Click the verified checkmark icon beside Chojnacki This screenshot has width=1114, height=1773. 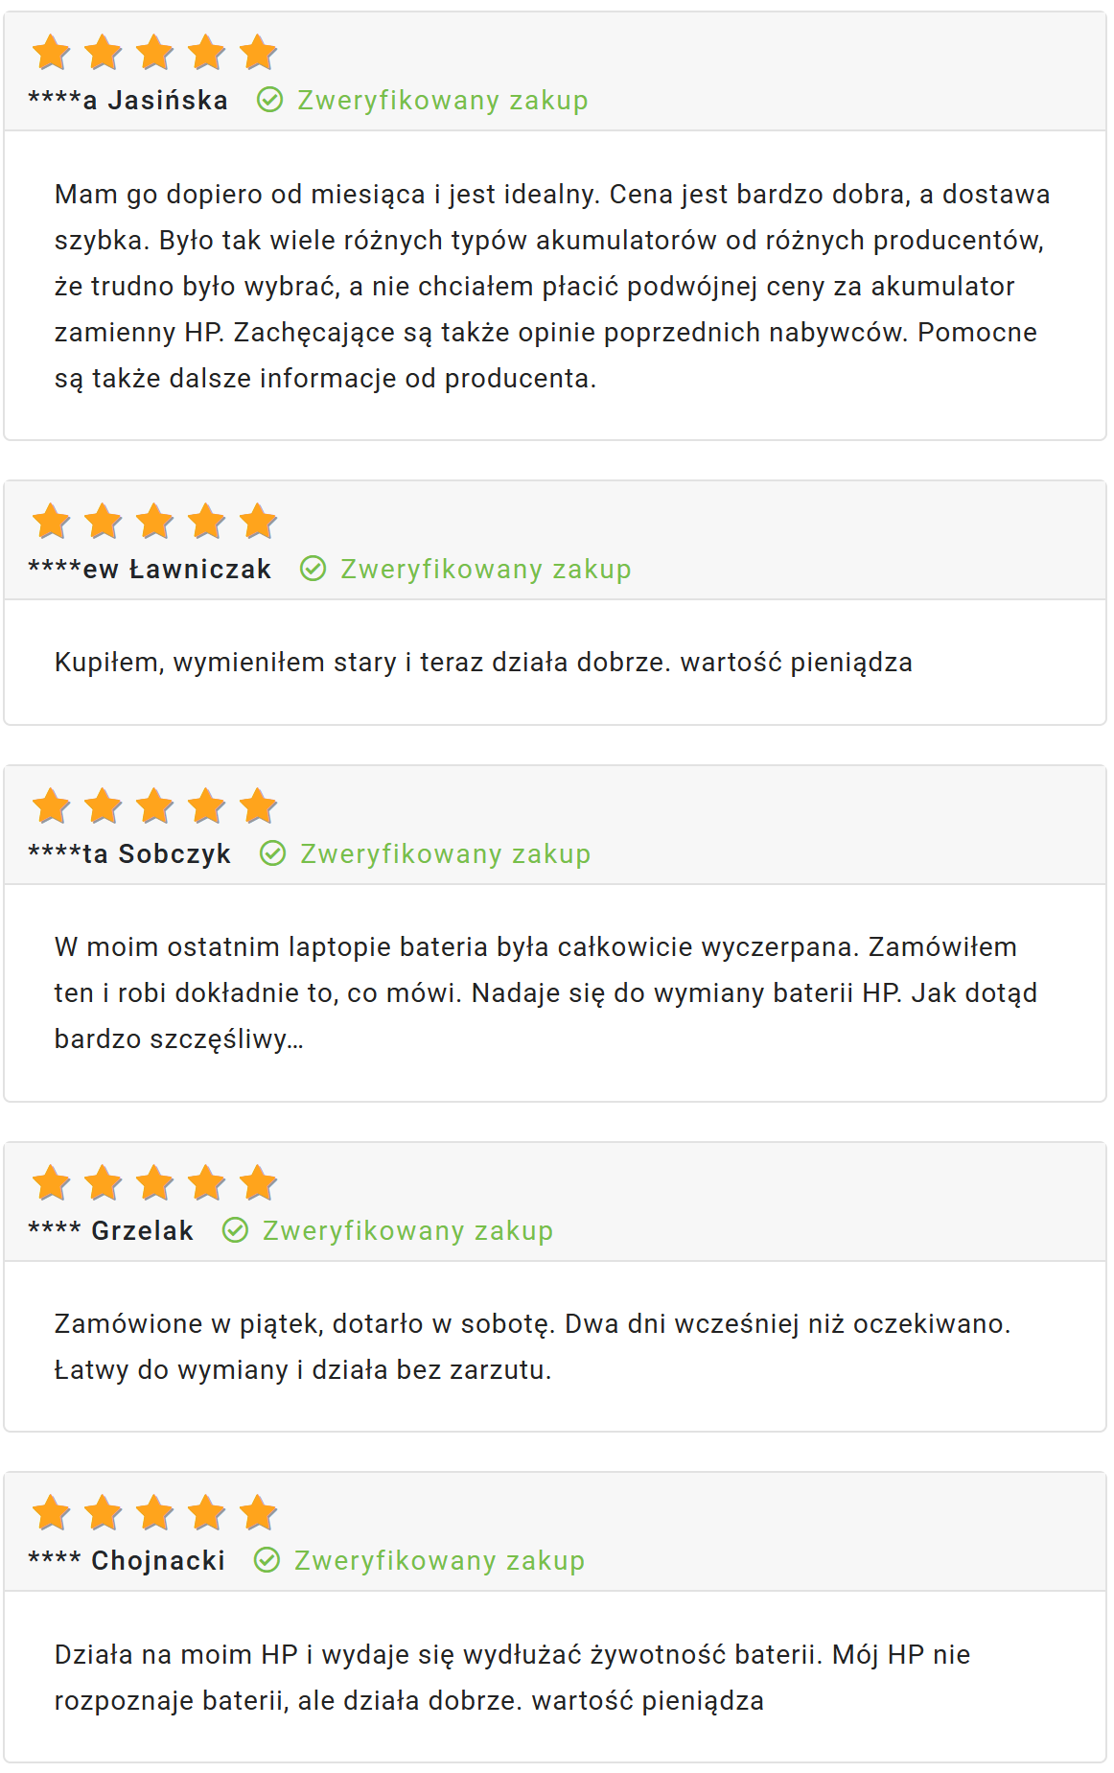(x=267, y=1560)
